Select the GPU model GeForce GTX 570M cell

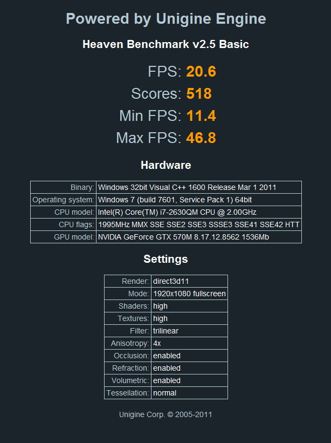199,237
